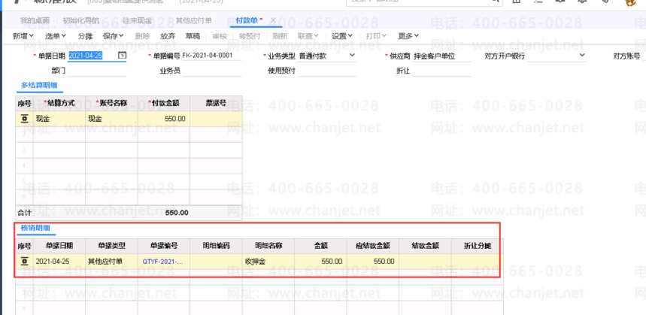This screenshot has width=646, height=315.
Task: Click the 转预付 toolbar button
Action: click(249, 36)
